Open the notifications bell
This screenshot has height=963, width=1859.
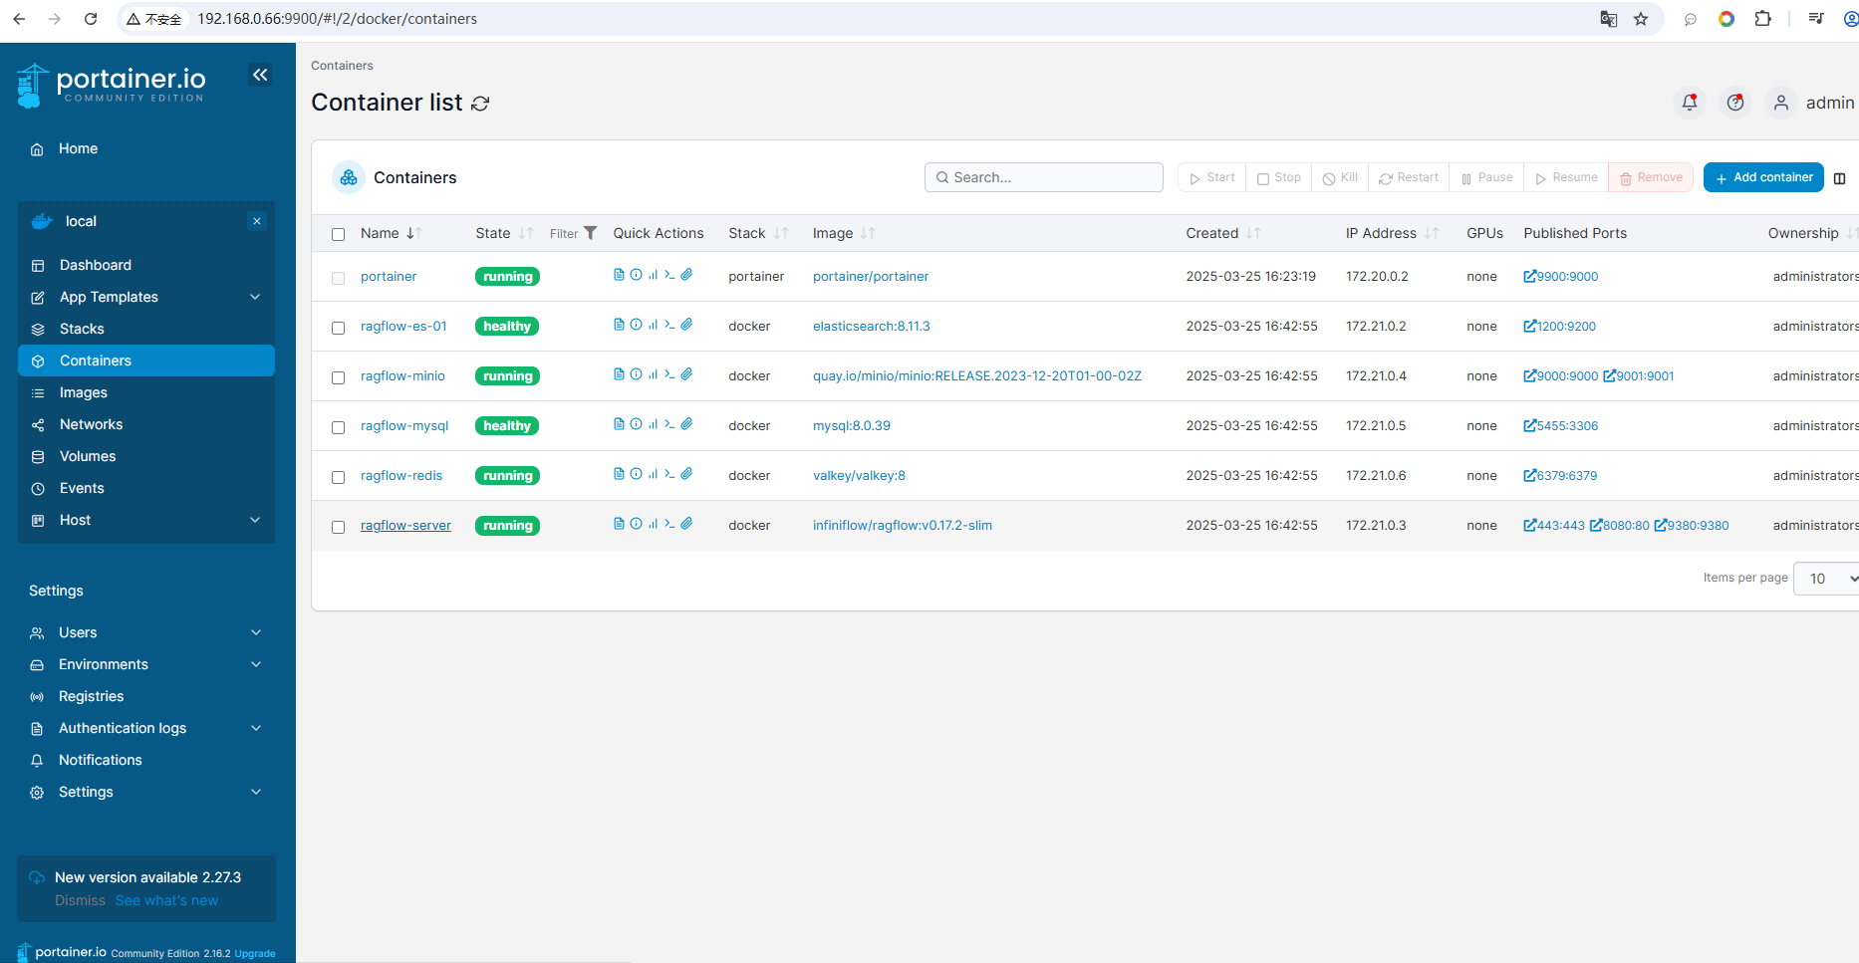point(1690,103)
